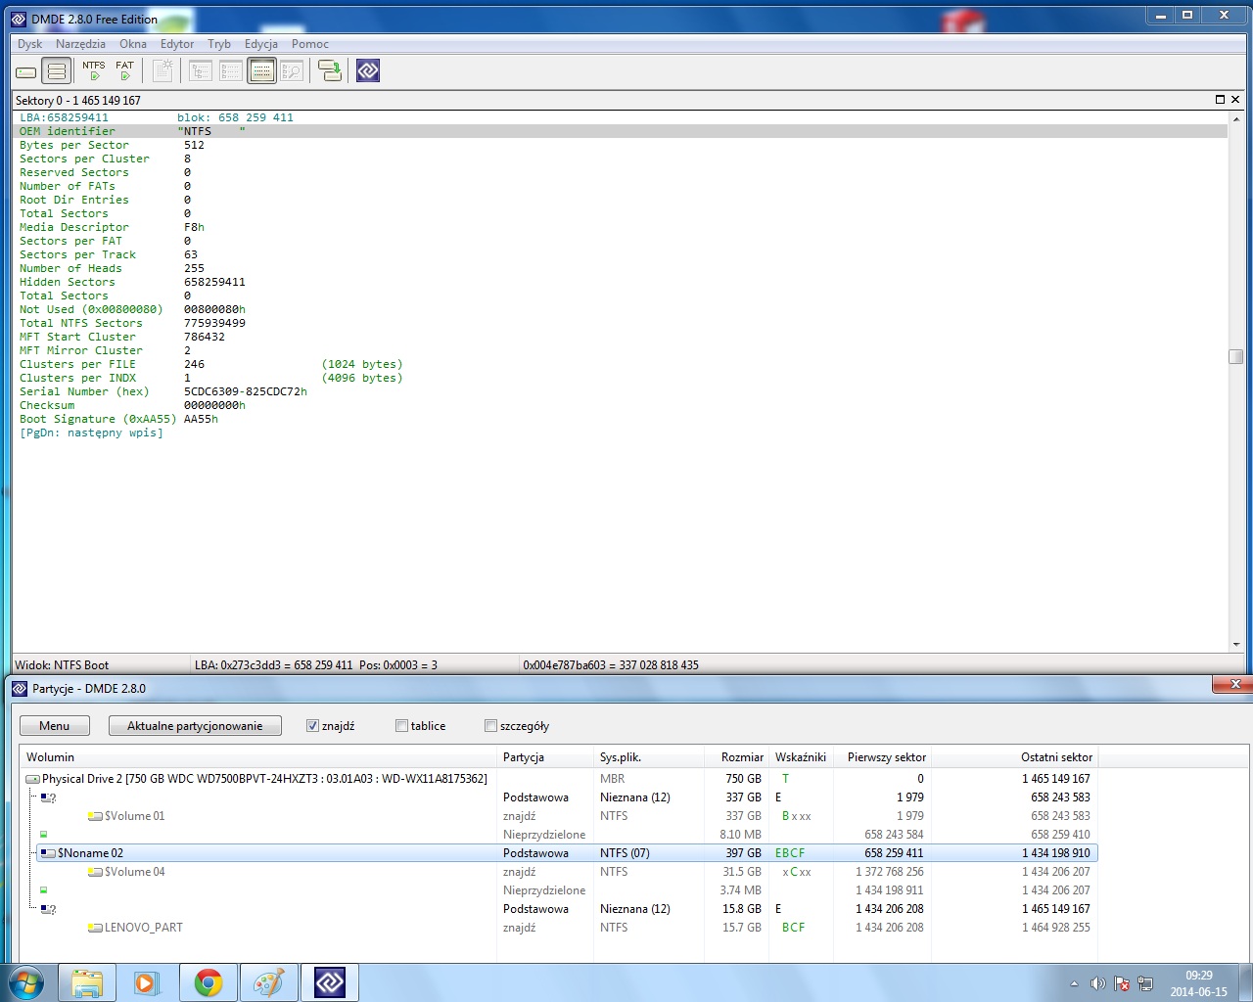Click the '[PgDn: następny wpis]' link
The image size is (1253, 1002).
coord(91,433)
